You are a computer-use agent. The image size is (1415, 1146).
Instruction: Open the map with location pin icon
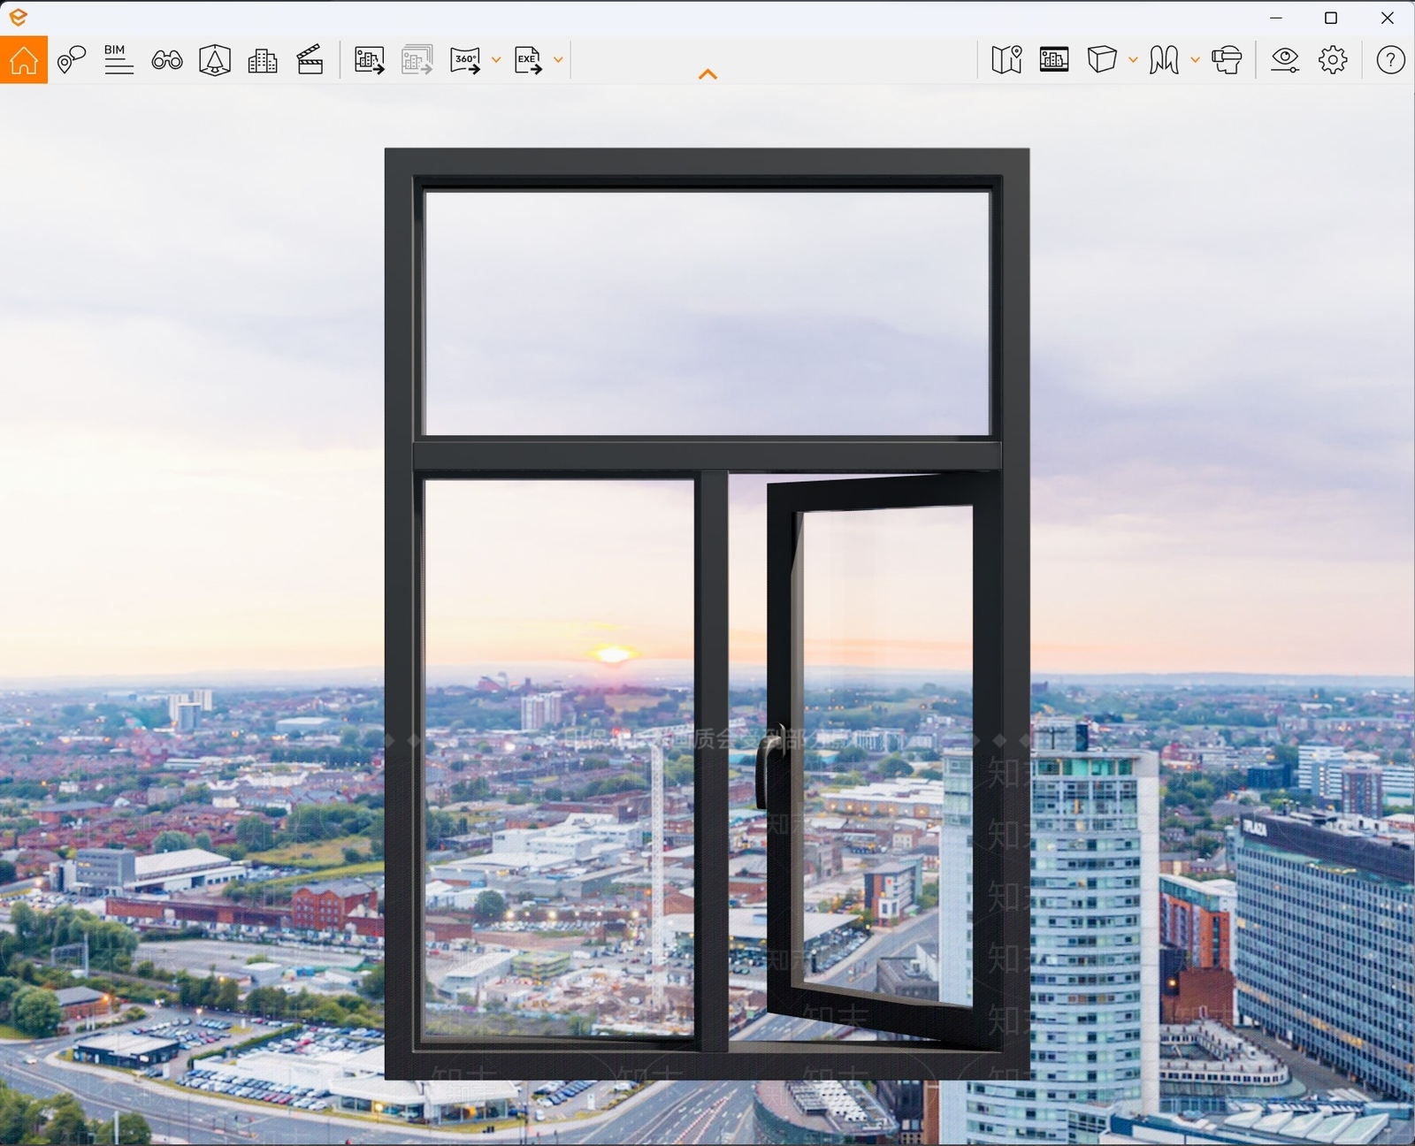[1006, 60]
